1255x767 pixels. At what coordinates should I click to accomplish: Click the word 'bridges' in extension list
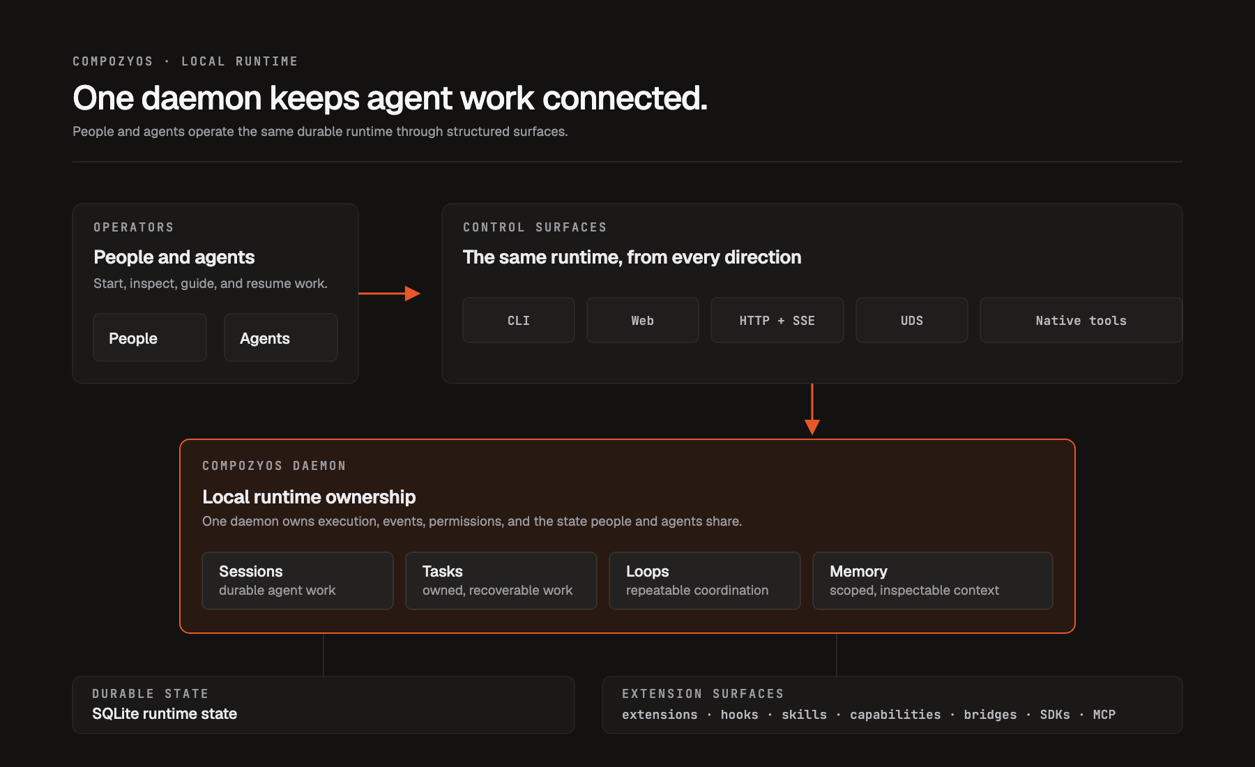pyautogui.click(x=990, y=715)
